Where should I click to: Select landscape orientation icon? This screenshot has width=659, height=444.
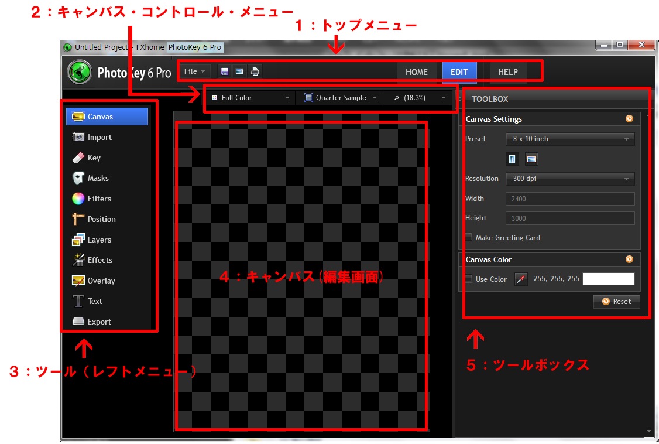pyautogui.click(x=531, y=159)
